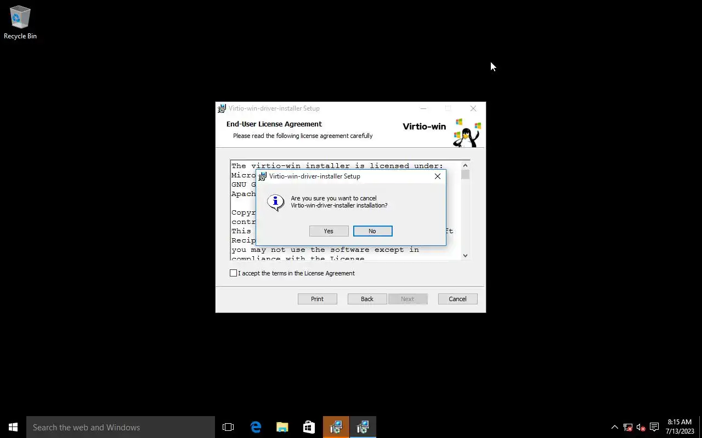
Task: Click the Cancel button in setup
Action: tap(457, 299)
